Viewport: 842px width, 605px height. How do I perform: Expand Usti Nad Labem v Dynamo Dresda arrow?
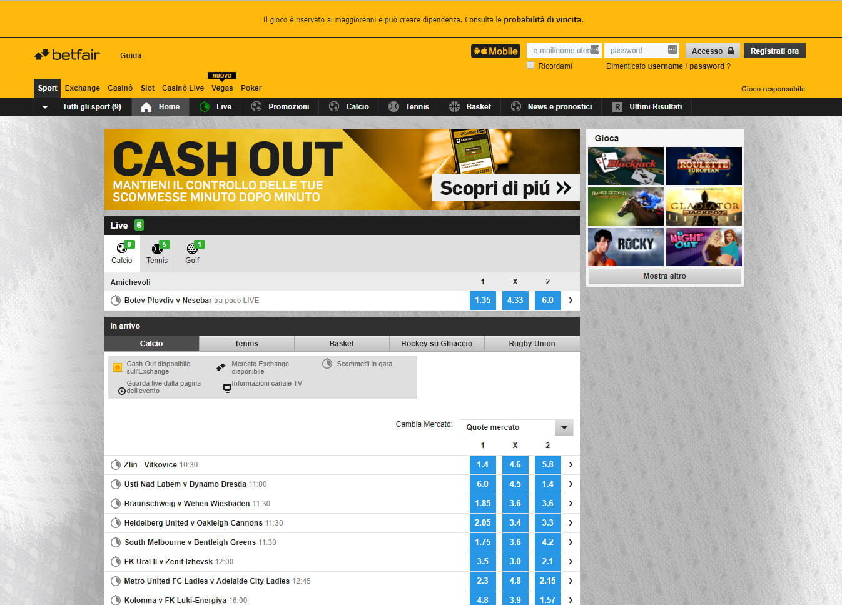click(x=571, y=484)
